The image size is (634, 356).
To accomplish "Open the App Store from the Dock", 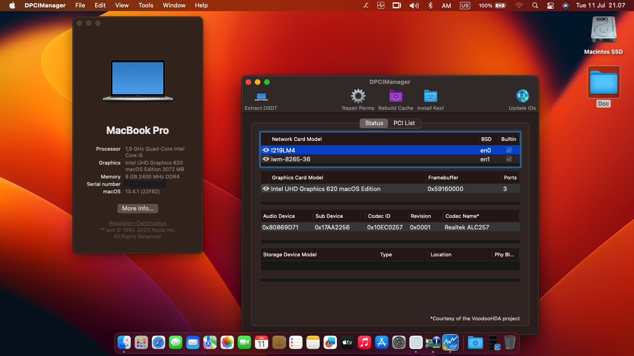I will click(382, 342).
